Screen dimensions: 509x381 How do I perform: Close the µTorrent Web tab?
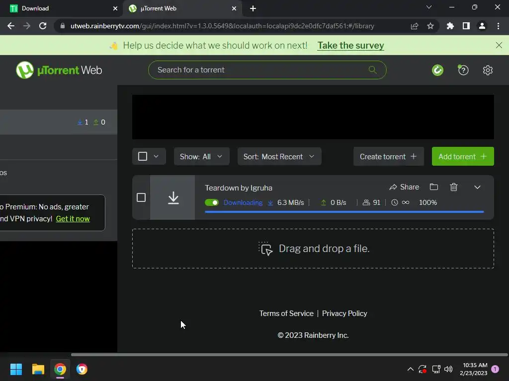234,8
